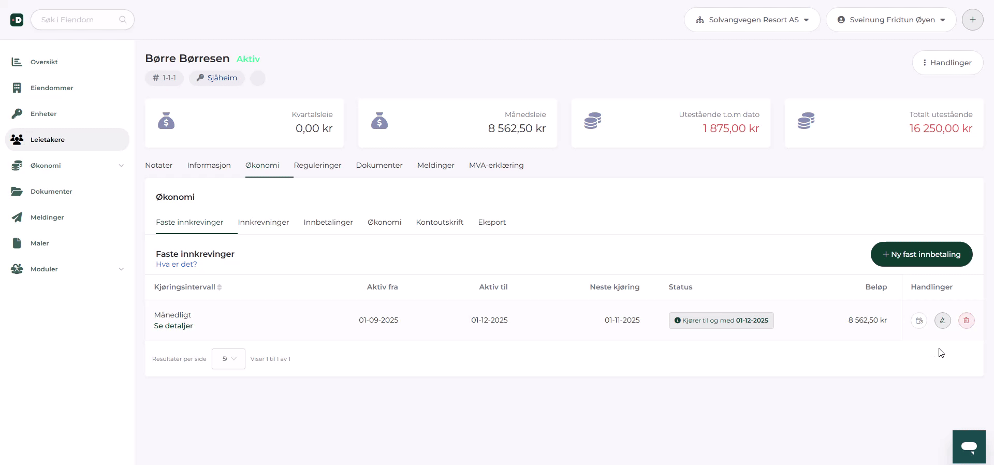
Task: Click the Aktiv fra date 01-09-2025
Action: 378,321
